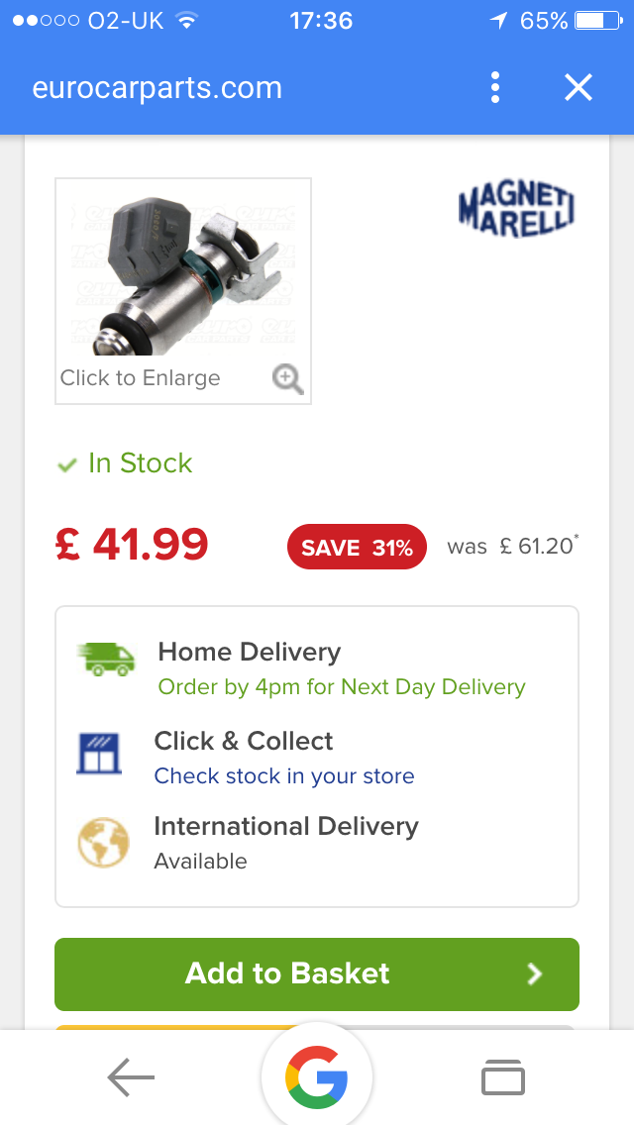Tap the green Home Delivery truck icon

(105, 660)
